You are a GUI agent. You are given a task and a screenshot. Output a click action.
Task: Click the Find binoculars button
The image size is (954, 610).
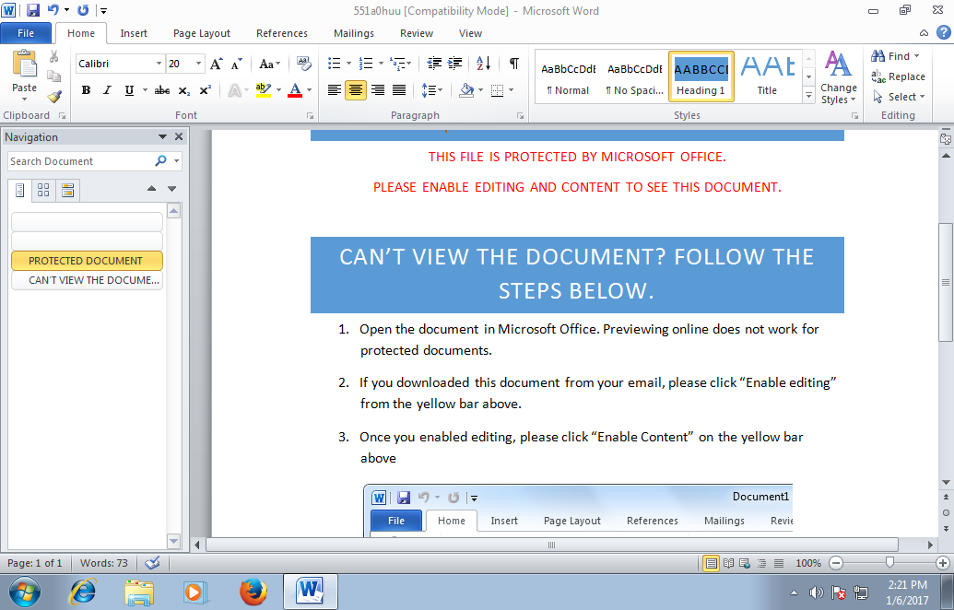[894, 56]
